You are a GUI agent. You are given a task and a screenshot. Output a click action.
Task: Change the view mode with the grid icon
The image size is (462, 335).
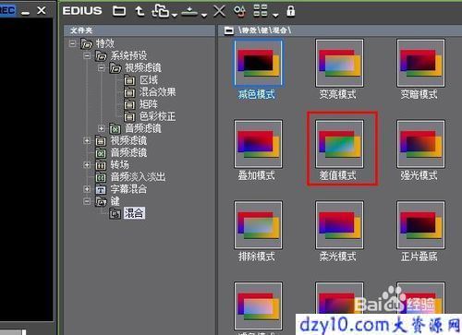pyautogui.click(x=261, y=11)
